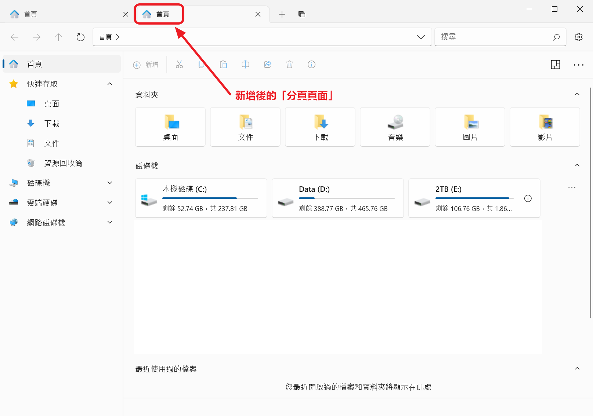Click the Properties info toolbar icon
The width and height of the screenshot is (593, 416).
coord(311,65)
